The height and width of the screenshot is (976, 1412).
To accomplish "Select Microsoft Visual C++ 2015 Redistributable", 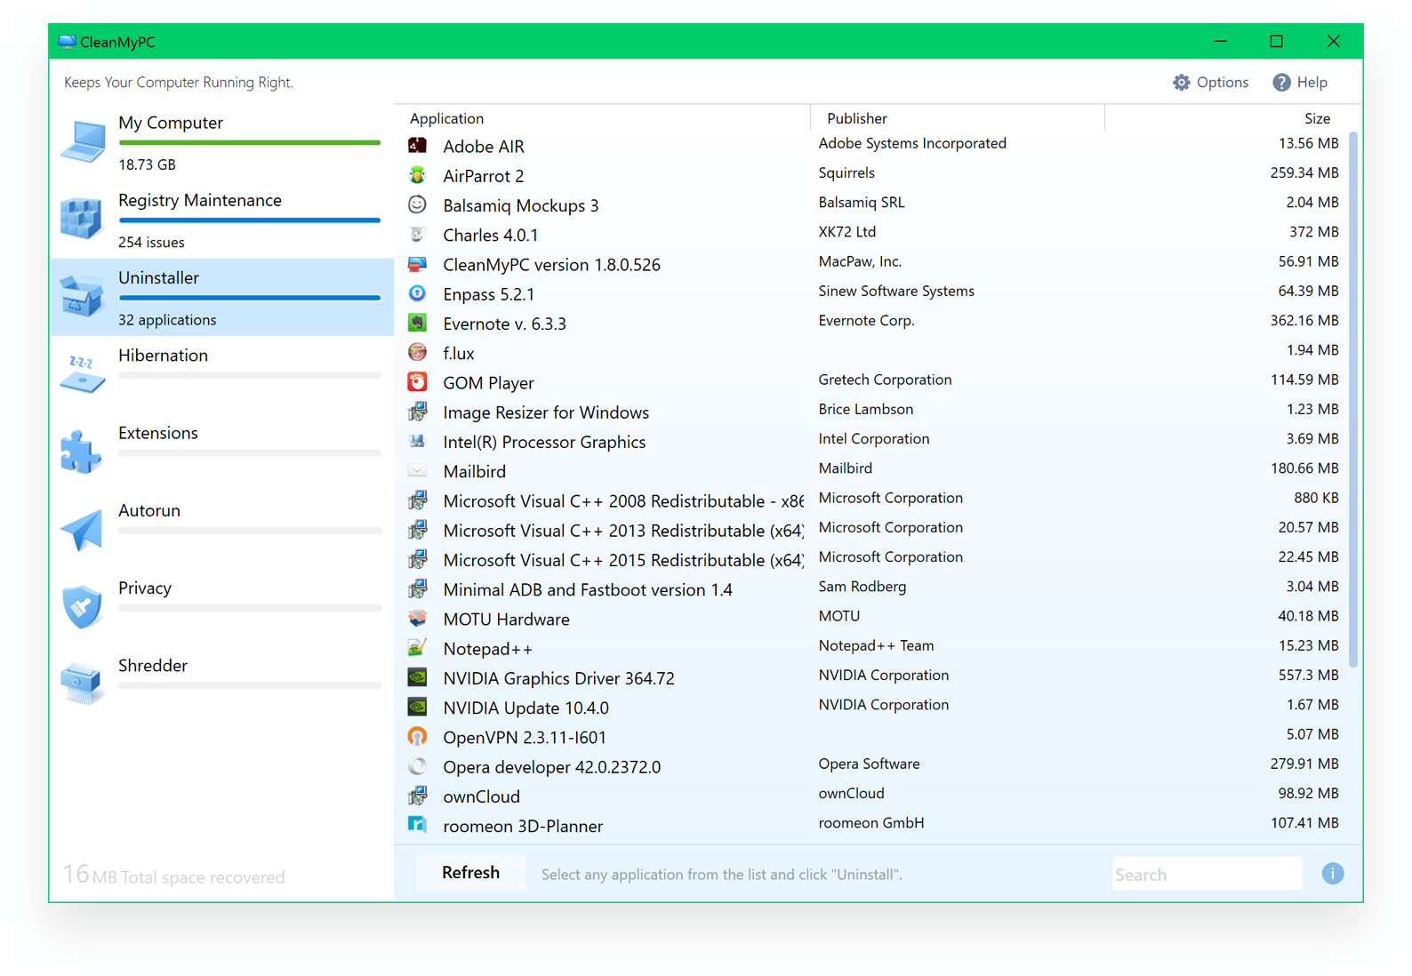I will (873, 559).
